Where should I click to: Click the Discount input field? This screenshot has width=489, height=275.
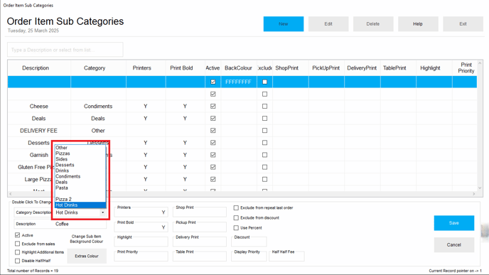click(x=249, y=242)
